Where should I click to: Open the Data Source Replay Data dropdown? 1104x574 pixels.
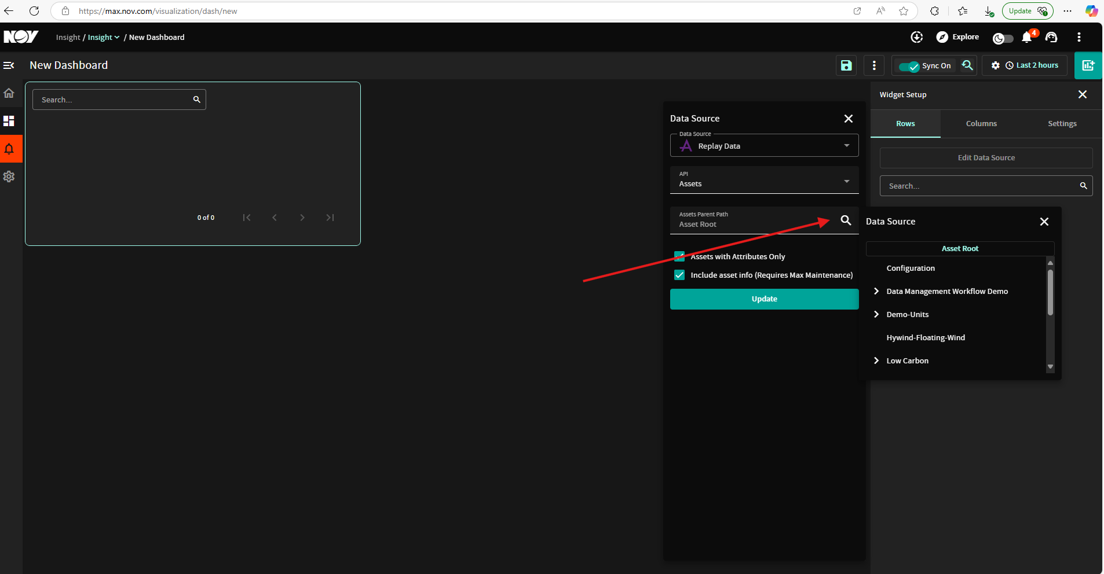pyautogui.click(x=764, y=146)
